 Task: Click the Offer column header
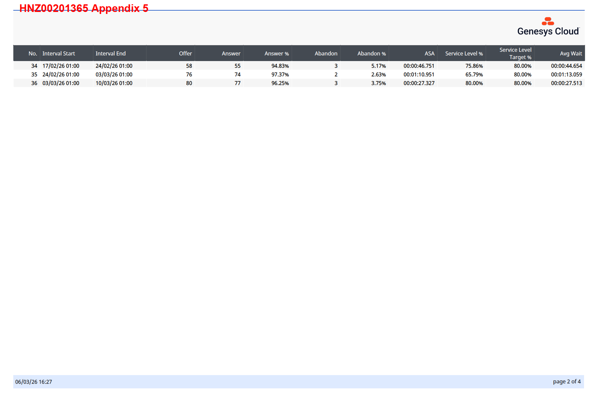pyautogui.click(x=185, y=53)
